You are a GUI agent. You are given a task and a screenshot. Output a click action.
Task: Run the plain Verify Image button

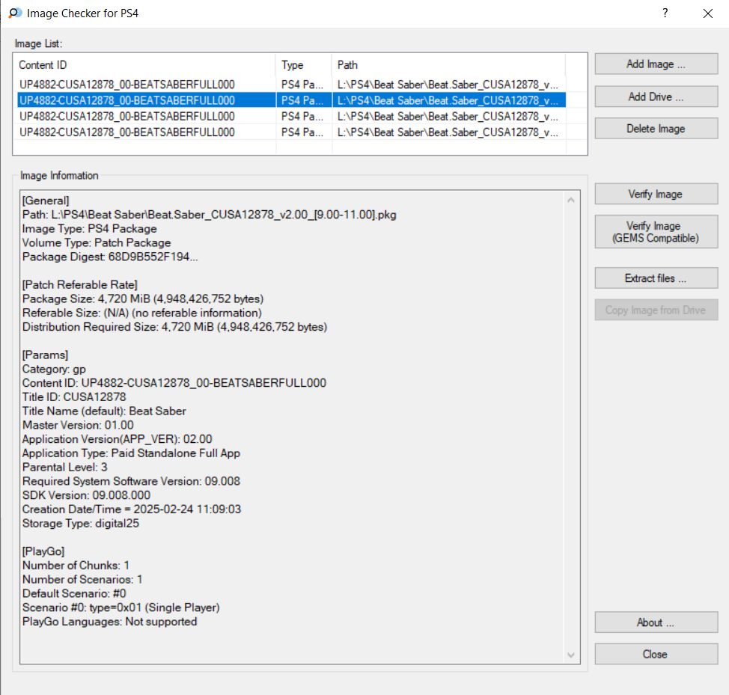click(656, 195)
